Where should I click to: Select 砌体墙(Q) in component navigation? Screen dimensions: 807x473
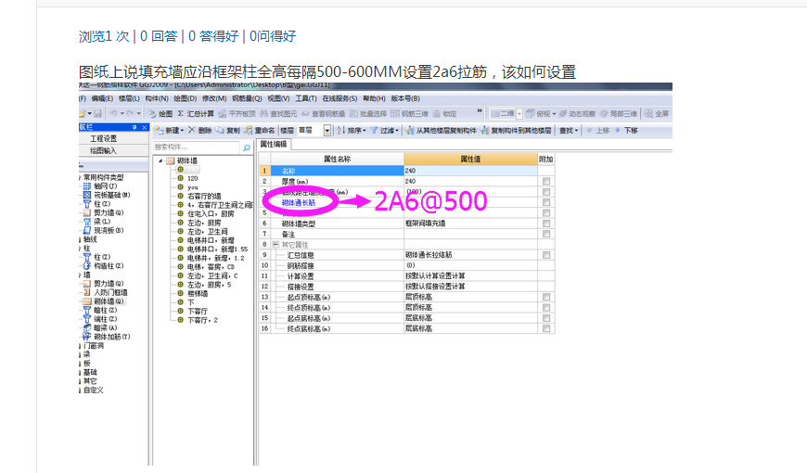point(104,301)
